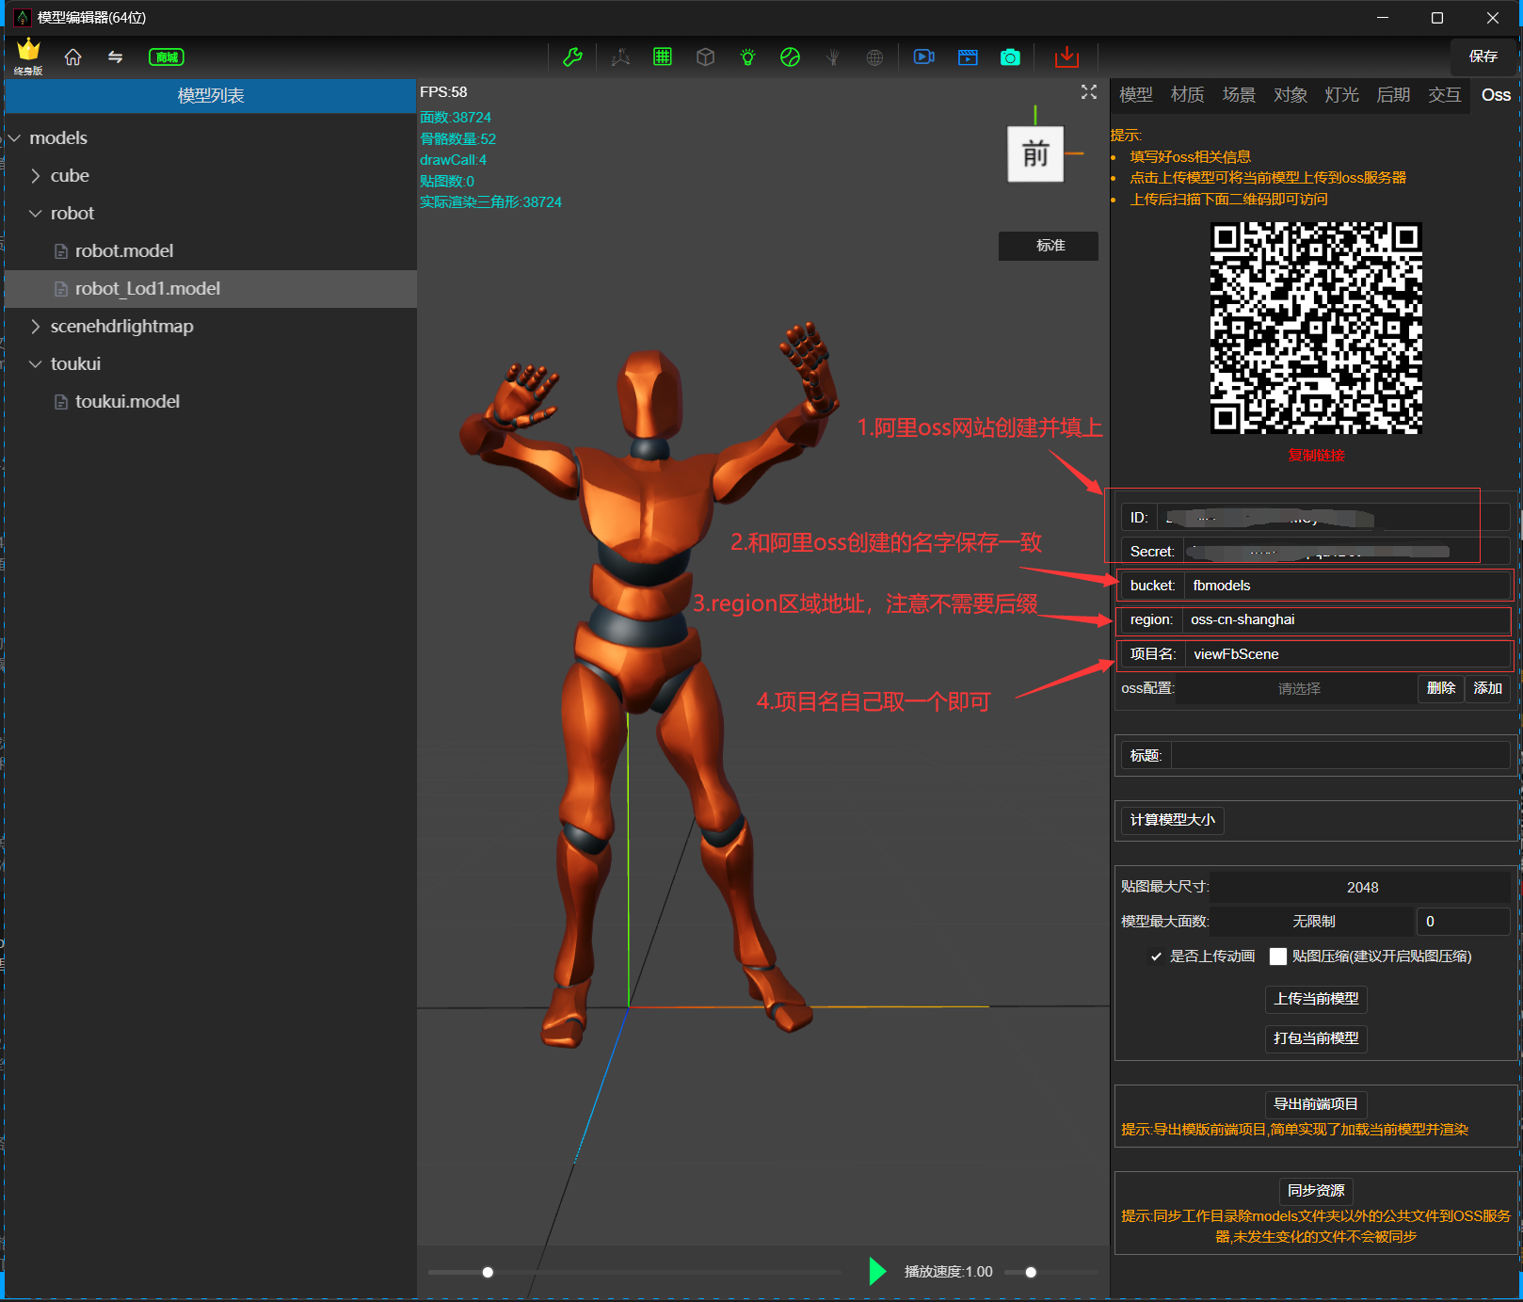
Task: Click the 添加 button
Action: click(1487, 689)
